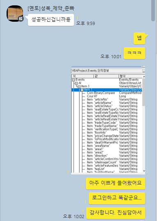Click the "area2" item row
The height and width of the screenshot is (221, 157).
click(112, 153)
